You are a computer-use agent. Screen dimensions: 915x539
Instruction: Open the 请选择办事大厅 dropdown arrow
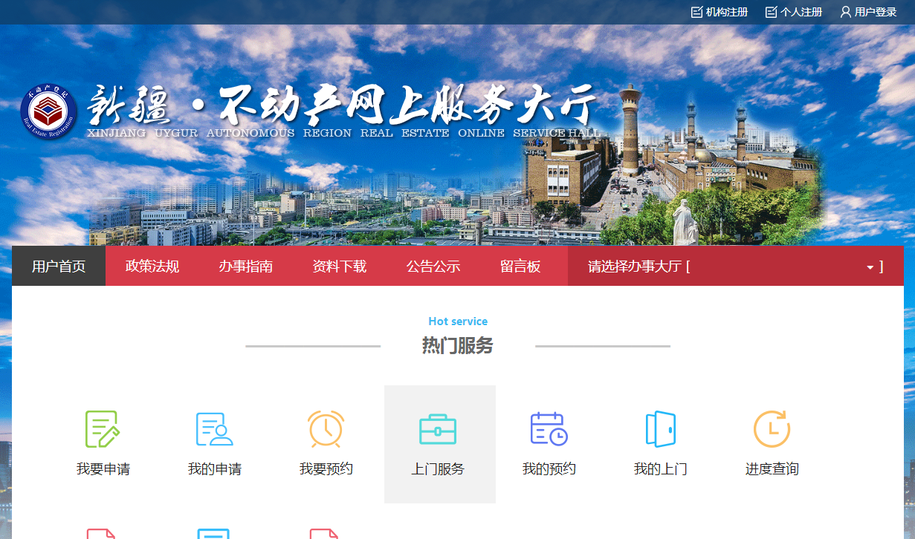[x=870, y=267]
